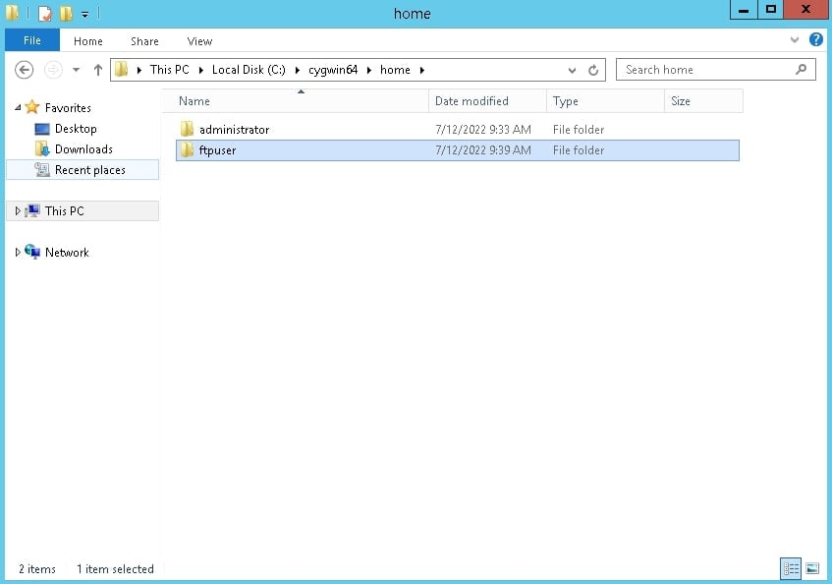Click the title bar folder icon
Image resolution: width=832 pixels, height=584 pixels.
coord(12,13)
